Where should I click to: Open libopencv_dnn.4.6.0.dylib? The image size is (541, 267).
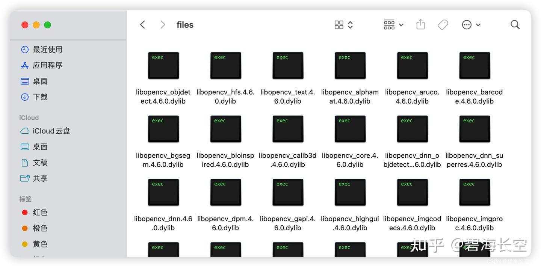pos(163,192)
